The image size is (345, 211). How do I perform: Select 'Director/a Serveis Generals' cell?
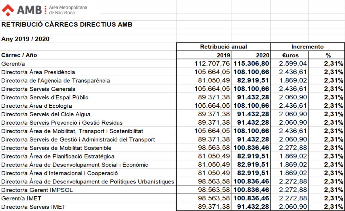click(x=88, y=89)
